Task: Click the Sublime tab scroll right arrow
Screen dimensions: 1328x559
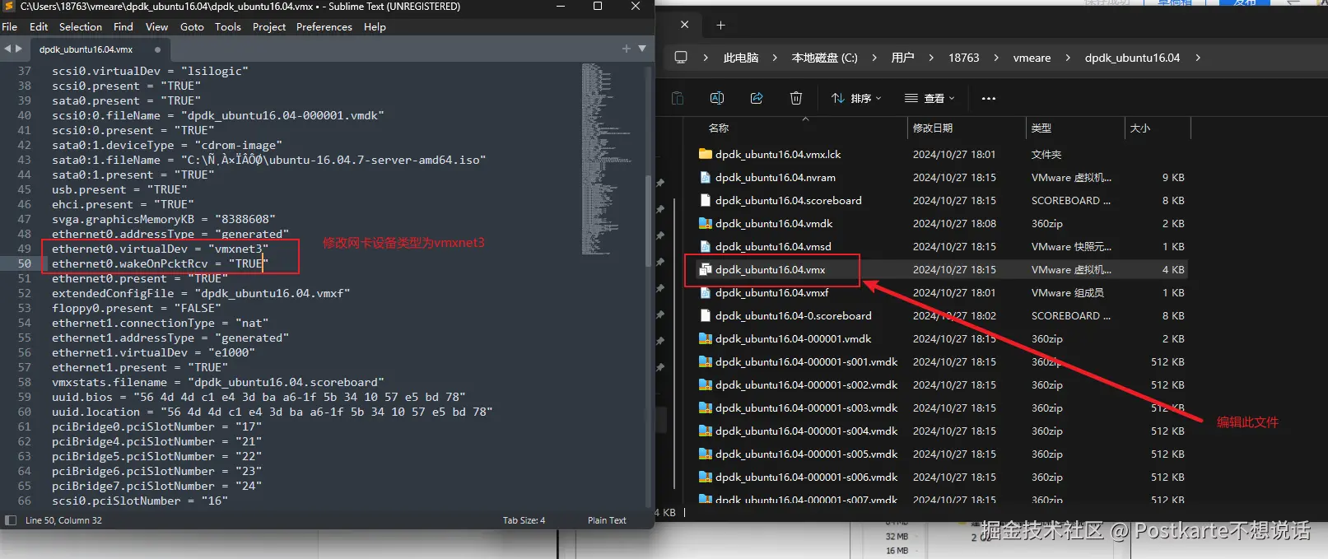Action: pos(18,49)
